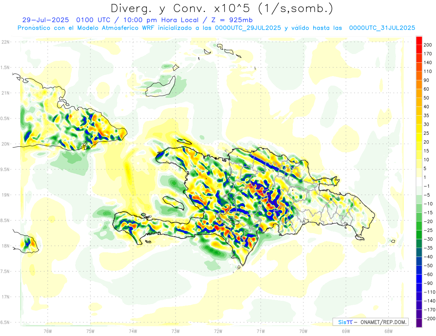
Task: Click the '71W' longitude label
Action: pos(261,331)
